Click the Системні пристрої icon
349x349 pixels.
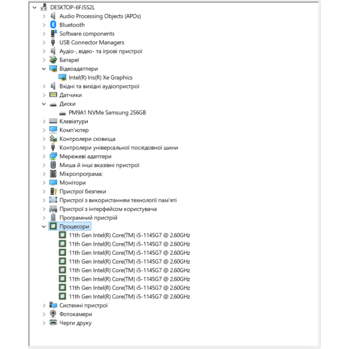[x=53, y=305]
